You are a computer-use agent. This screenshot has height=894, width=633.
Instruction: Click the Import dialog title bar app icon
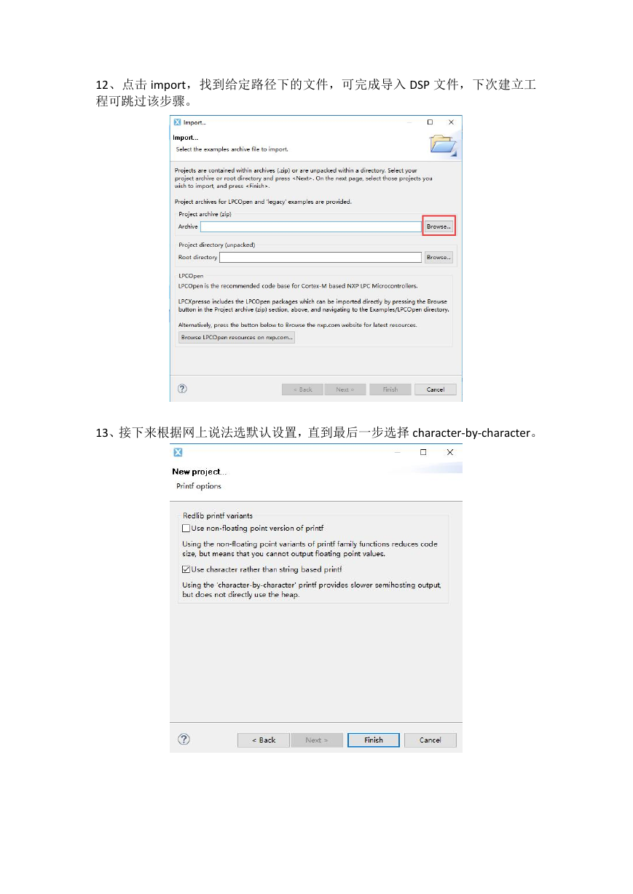(x=178, y=122)
